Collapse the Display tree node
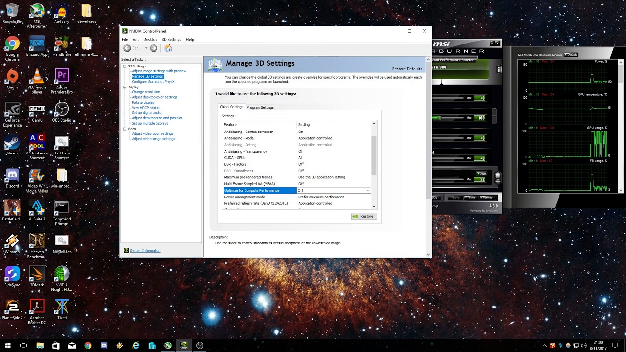 pos(125,87)
